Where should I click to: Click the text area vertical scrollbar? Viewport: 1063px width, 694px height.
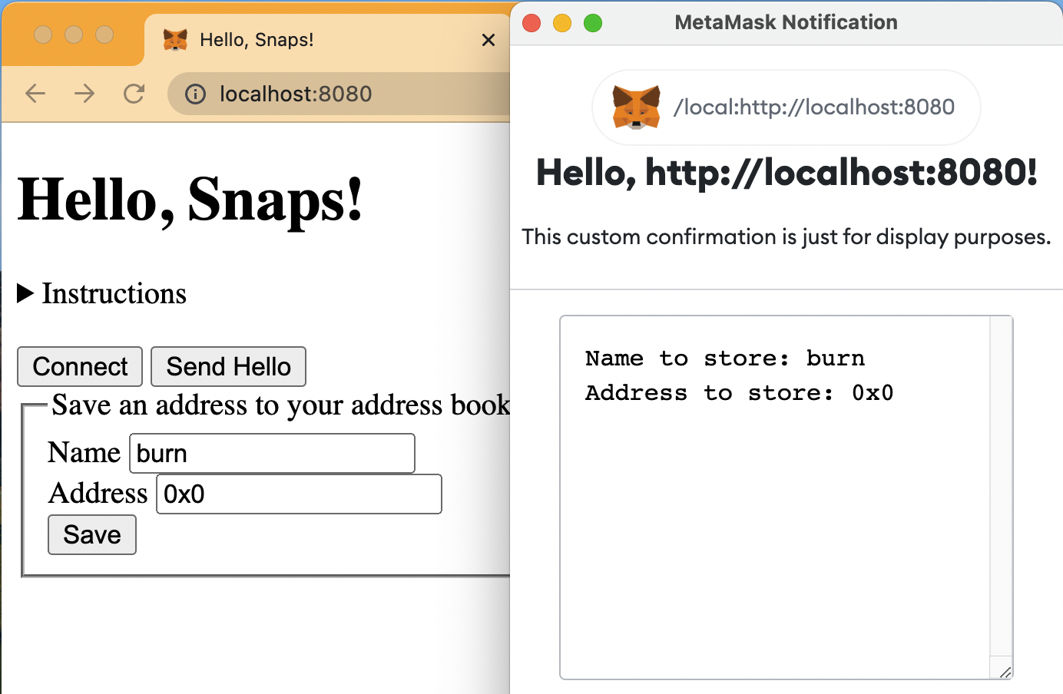[x=1001, y=487]
